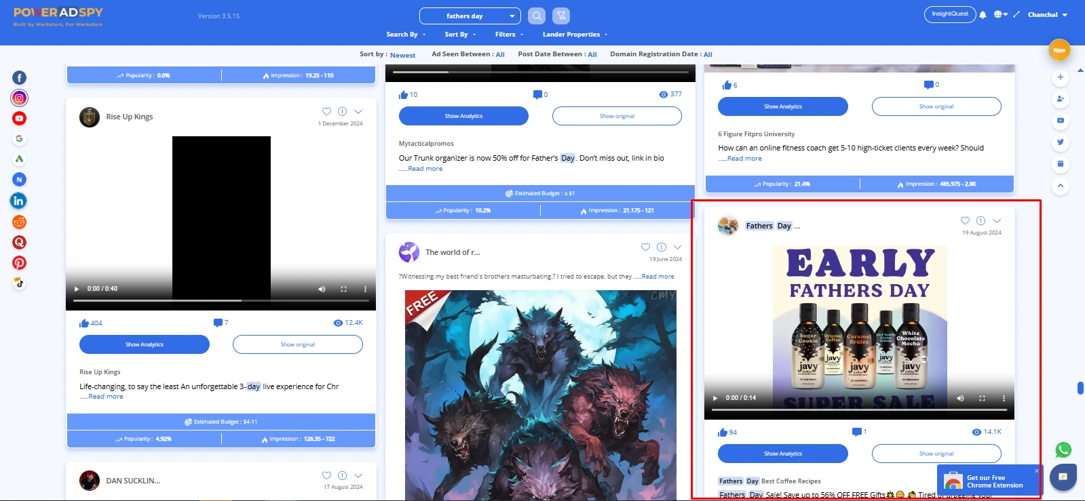Select the TikTok platform icon
Image resolution: width=1085 pixels, height=501 pixels.
tap(19, 283)
